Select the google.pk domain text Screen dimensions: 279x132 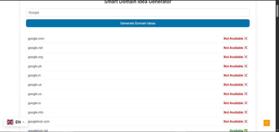(35, 66)
